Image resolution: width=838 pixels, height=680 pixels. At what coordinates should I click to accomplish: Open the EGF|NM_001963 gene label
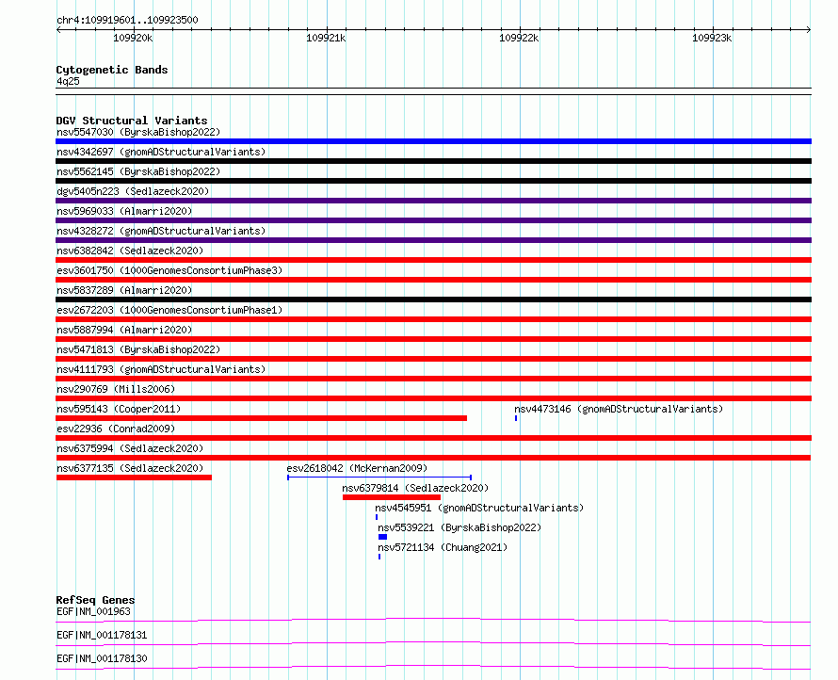pyautogui.click(x=93, y=611)
